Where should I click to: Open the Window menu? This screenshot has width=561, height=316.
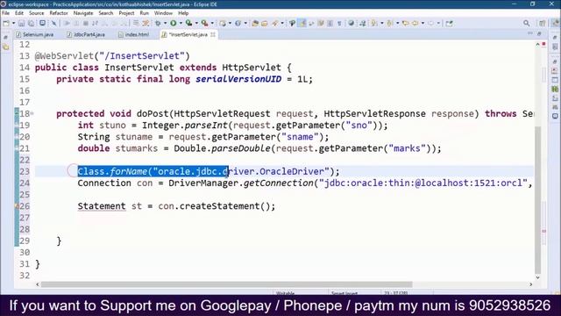(163, 13)
